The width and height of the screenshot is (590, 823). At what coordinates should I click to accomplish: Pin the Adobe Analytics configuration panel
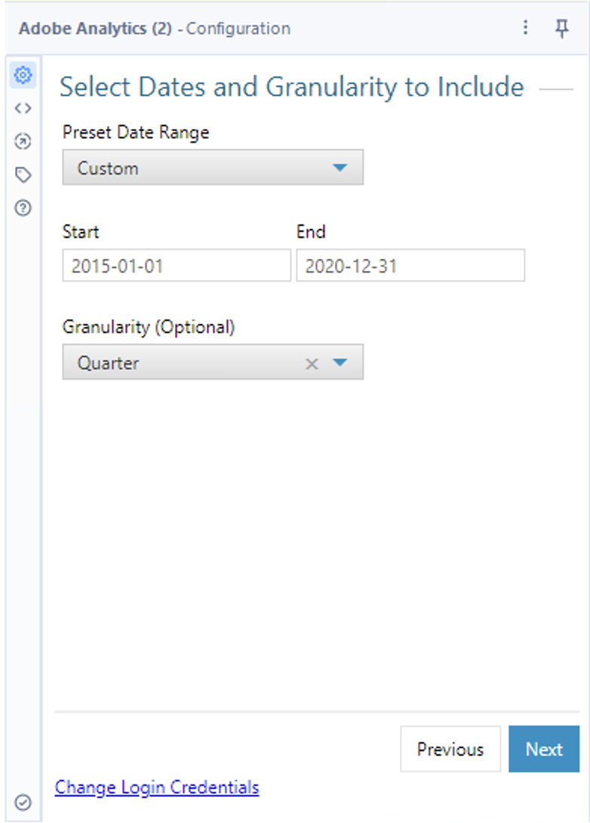click(x=562, y=28)
